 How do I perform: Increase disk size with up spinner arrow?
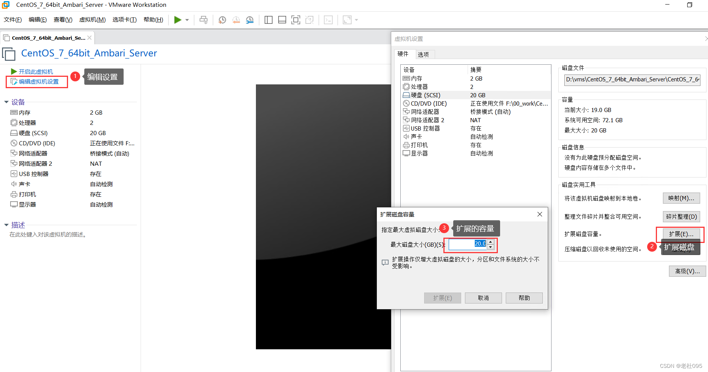pos(491,242)
